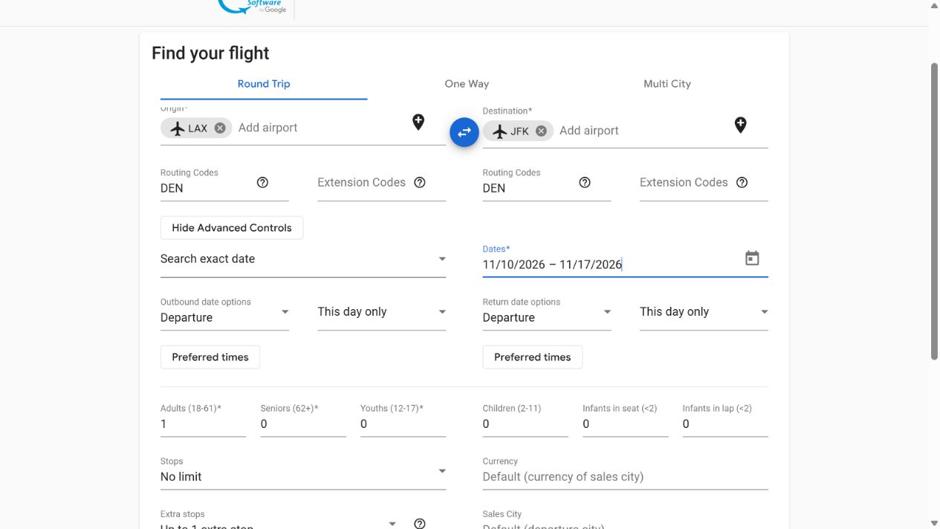Click the Seniors (62+) count field
Image resolution: width=940 pixels, height=529 pixels.
coord(303,423)
